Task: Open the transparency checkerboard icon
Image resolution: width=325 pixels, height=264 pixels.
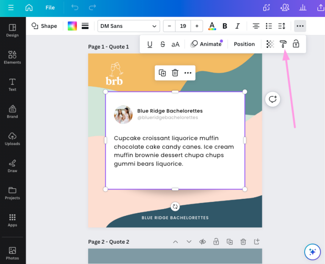Action: click(x=270, y=44)
